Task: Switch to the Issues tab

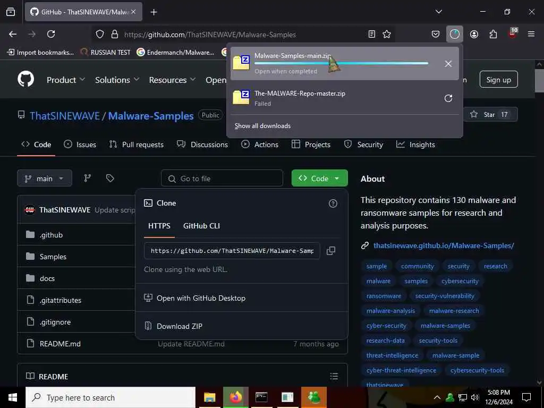Action: pos(80,144)
